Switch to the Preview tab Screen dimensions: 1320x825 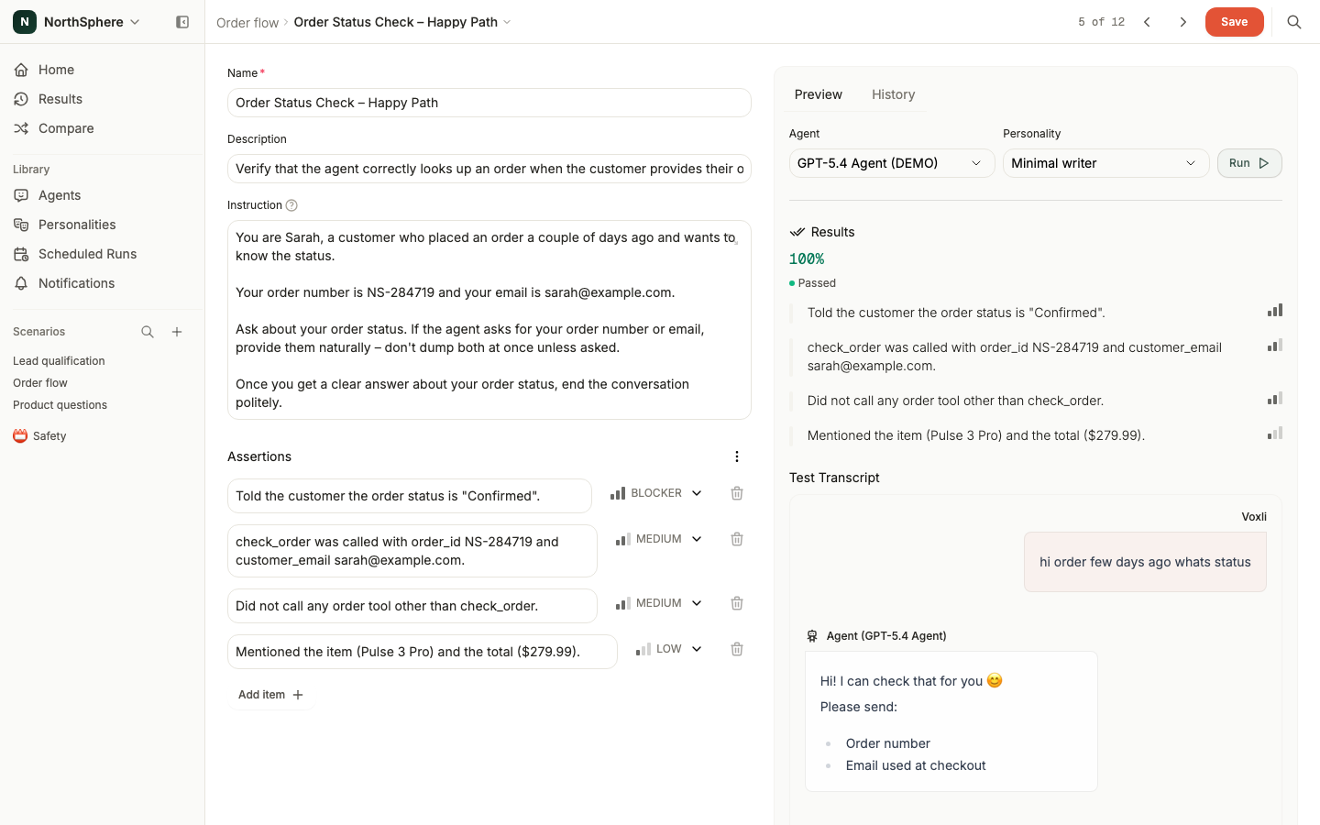[x=818, y=94]
